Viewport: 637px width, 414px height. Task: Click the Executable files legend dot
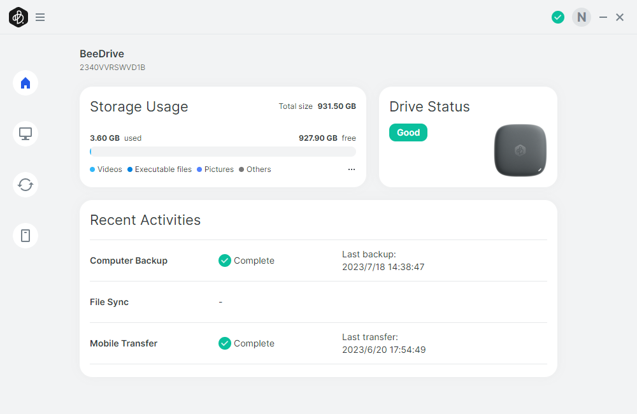(129, 169)
